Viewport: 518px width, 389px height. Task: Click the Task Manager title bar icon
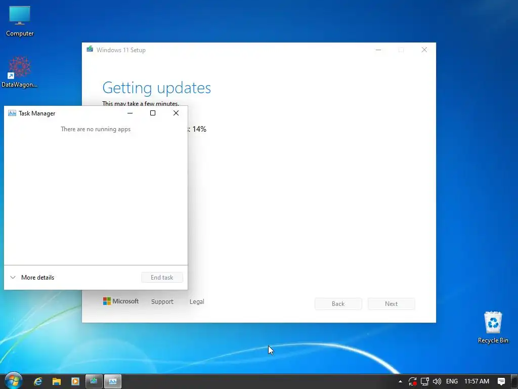[12, 113]
